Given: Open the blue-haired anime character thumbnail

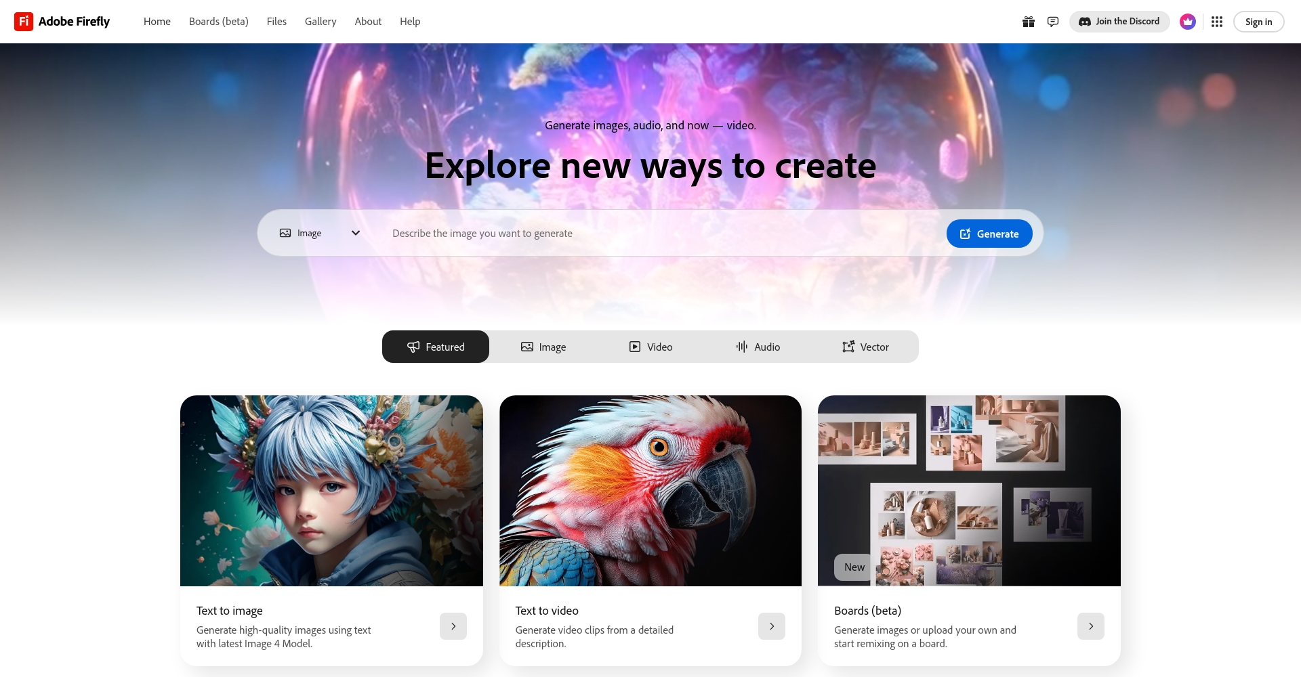Looking at the screenshot, I should (331, 491).
